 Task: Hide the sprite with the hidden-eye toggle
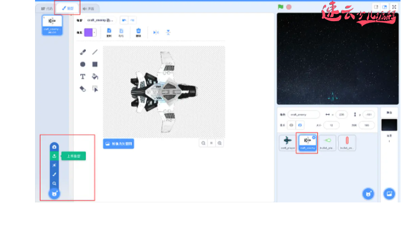pyautogui.click(x=300, y=125)
